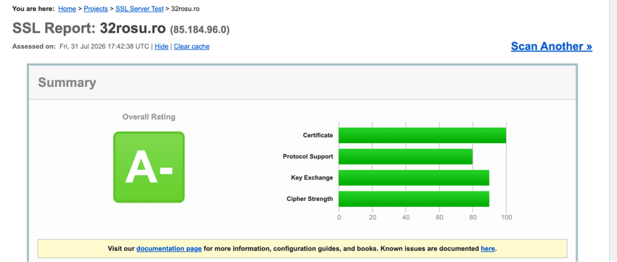
Task: Click the 20 axis label
Action: pos(372,217)
